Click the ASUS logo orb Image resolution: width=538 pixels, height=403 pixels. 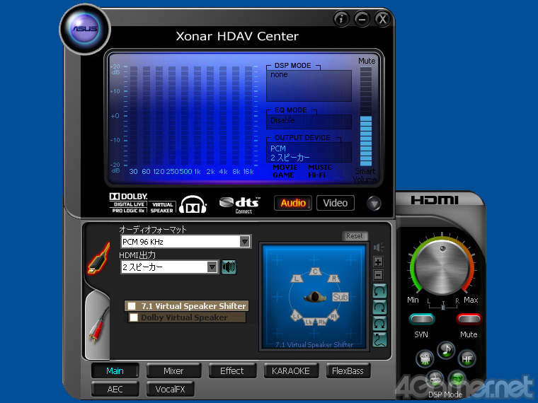tap(85, 29)
